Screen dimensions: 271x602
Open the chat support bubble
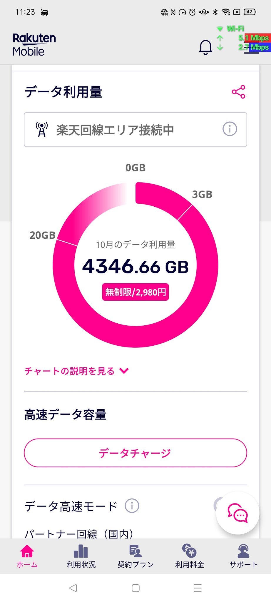pos(237,513)
